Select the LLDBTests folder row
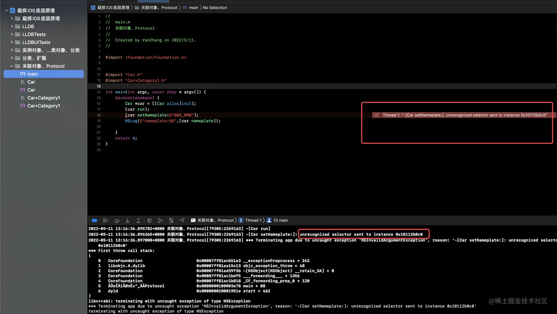 [44, 34]
